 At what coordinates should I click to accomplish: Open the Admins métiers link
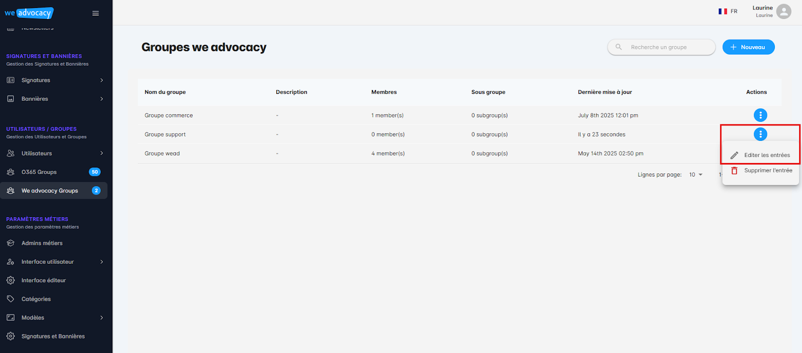54,243
